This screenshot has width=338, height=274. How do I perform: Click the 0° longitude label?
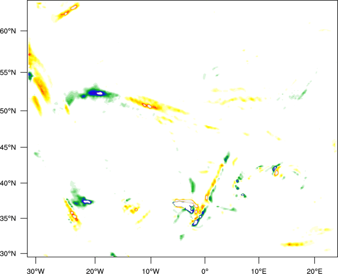click(205, 271)
